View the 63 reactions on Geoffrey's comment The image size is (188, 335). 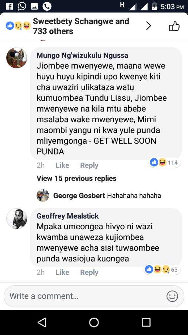(162, 270)
